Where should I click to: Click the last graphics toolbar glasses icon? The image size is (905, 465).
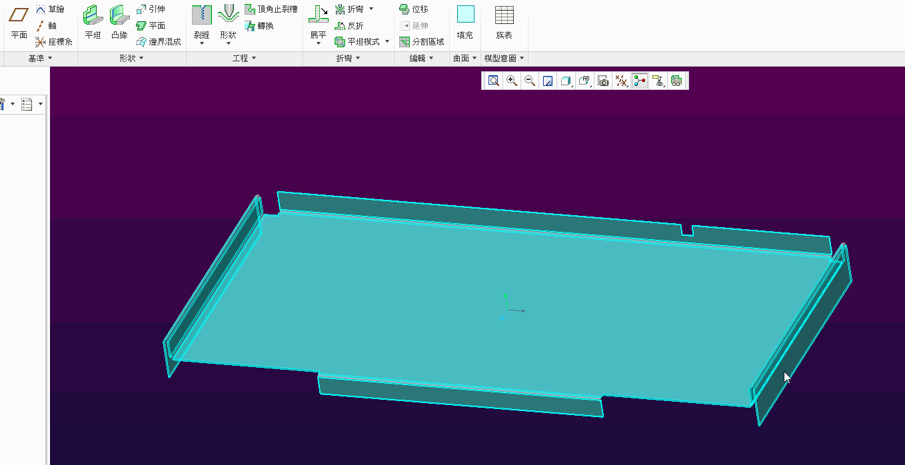pos(676,81)
